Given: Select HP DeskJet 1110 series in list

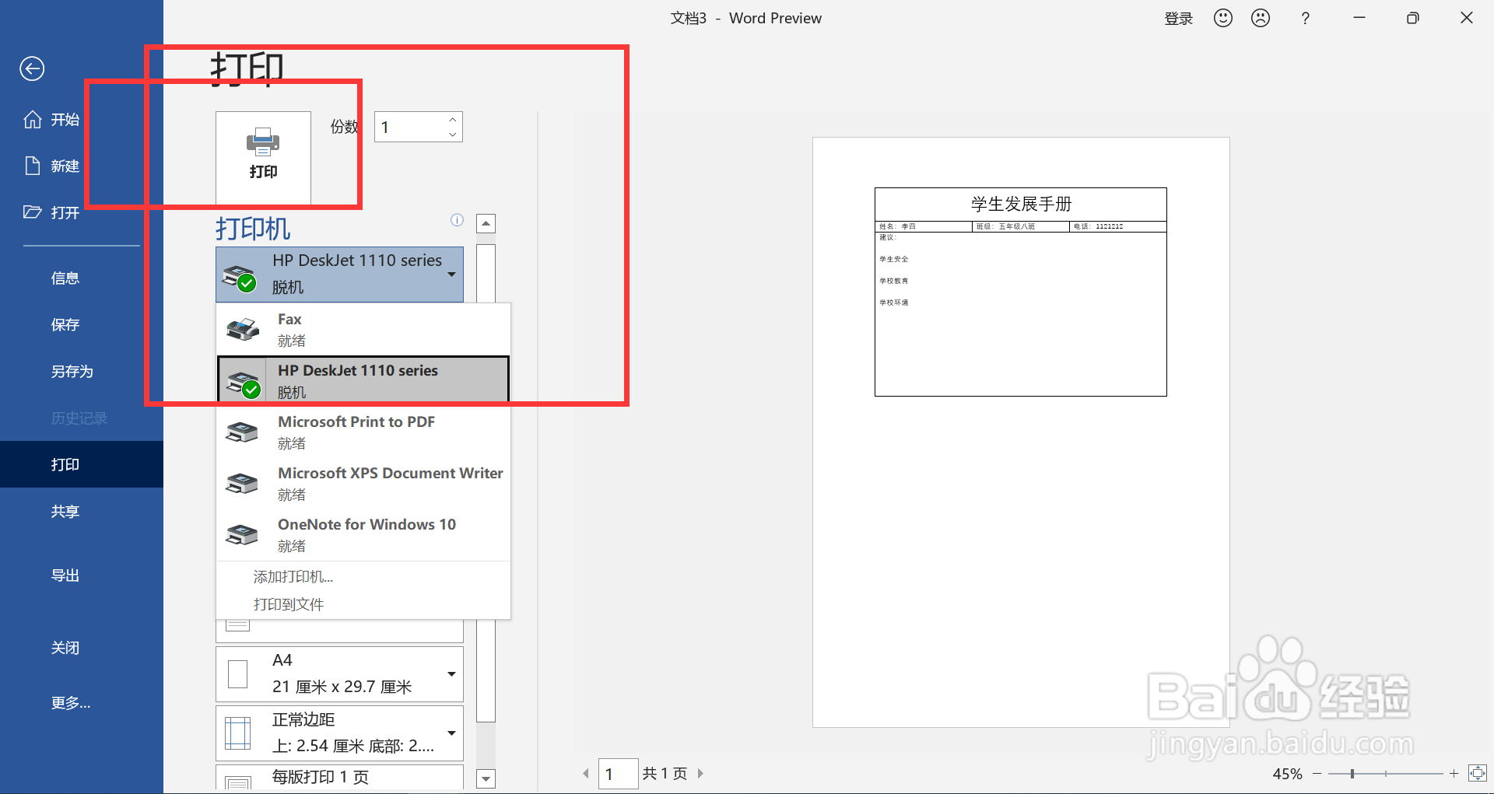Looking at the screenshot, I should pos(363,381).
